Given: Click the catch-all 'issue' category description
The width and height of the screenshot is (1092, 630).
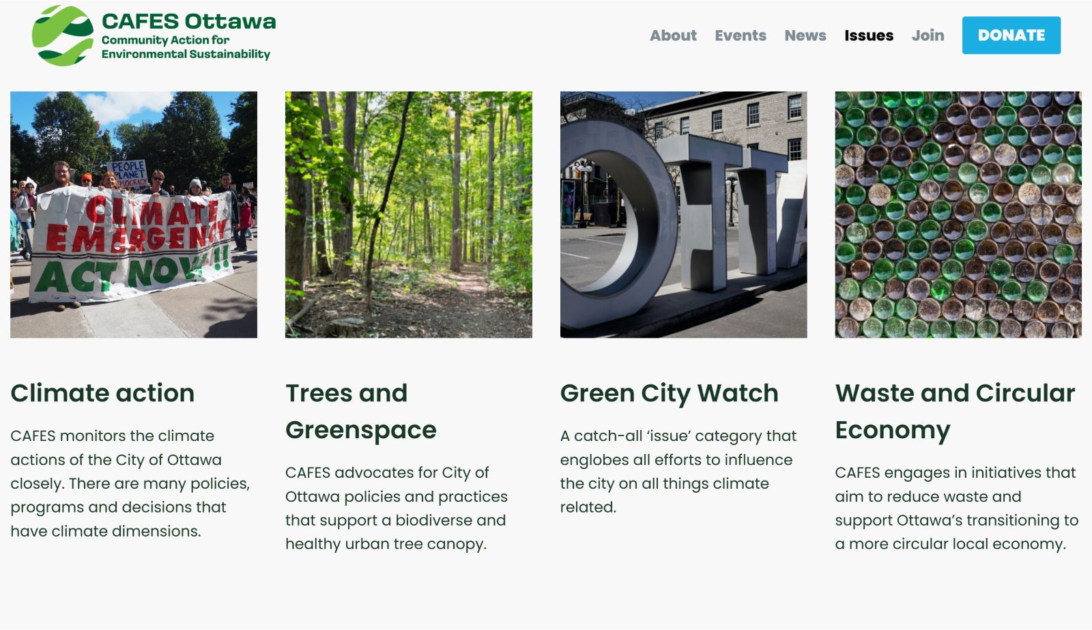Looking at the screenshot, I should [x=678, y=471].
